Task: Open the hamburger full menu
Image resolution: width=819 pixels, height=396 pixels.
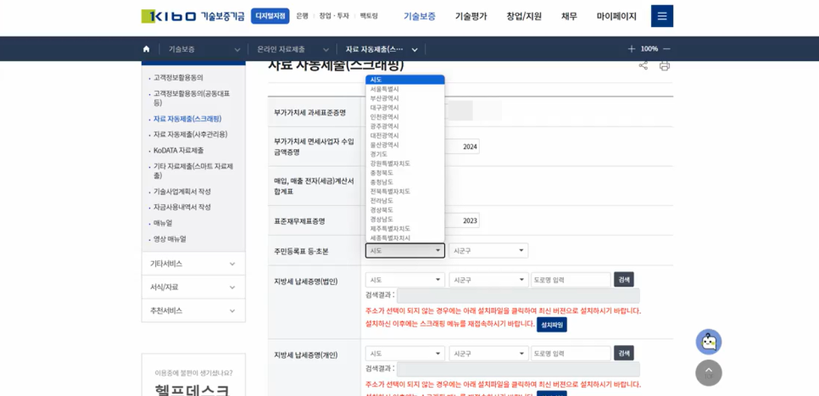Action: (x=661, y=16)
